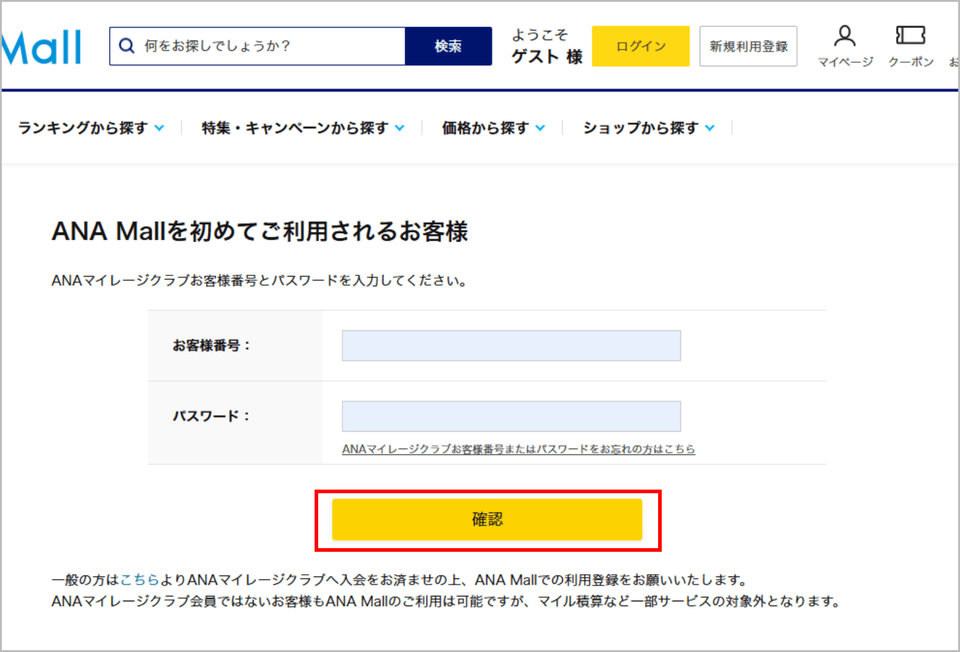
Task: Open My Page person icon
Action: (x=845, y=36)
